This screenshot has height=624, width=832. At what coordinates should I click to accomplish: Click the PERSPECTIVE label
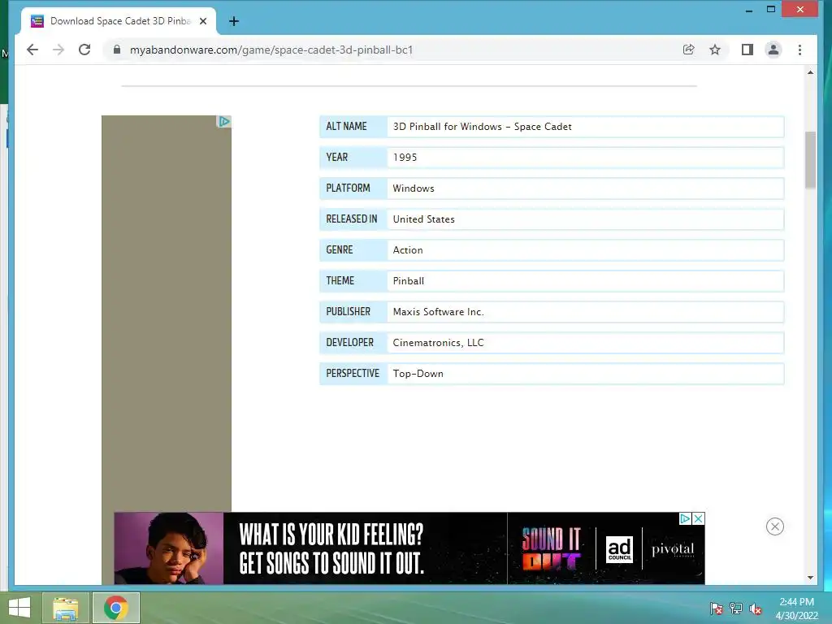353,373
